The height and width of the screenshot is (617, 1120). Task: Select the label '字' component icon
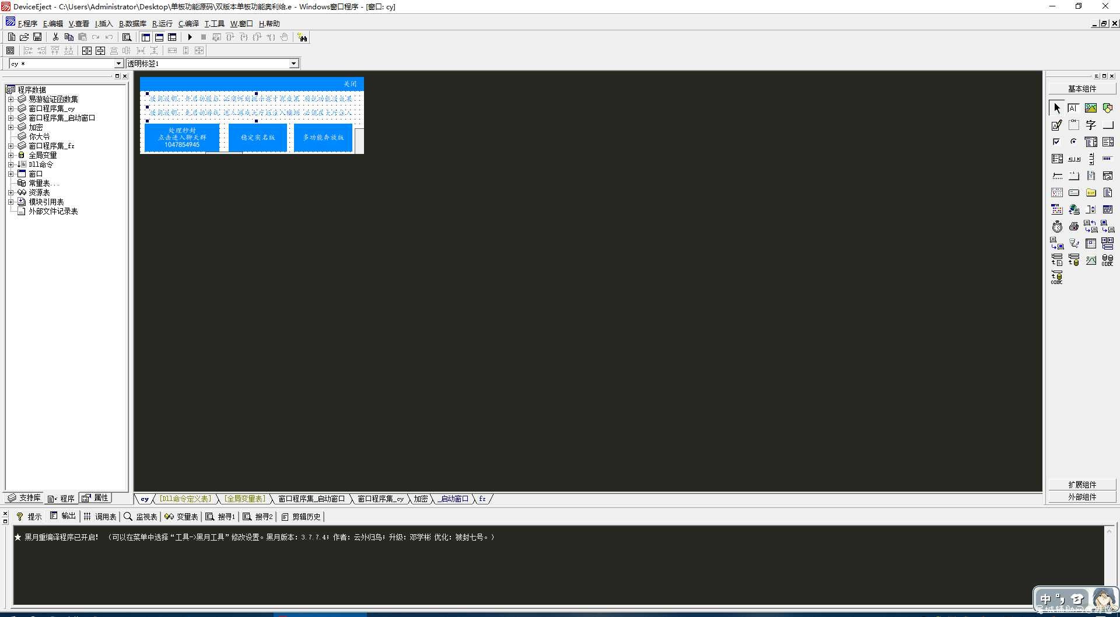pos(1090,125)
